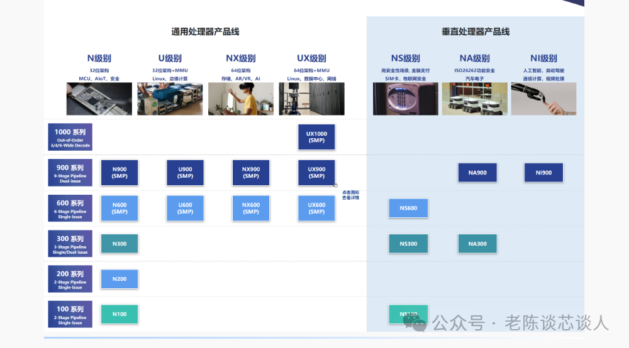629x348 pixels.
Task: Click the NX级别 column heading
Action: (241, 58)
